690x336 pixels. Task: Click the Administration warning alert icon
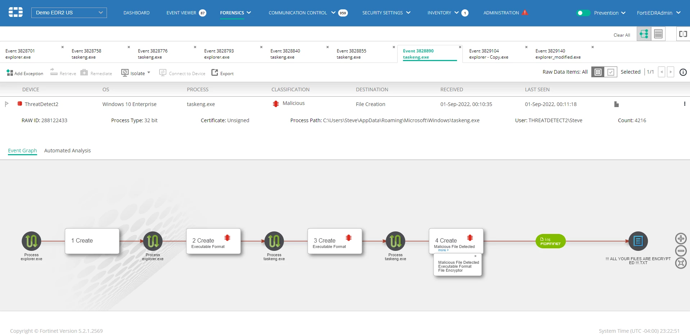[525, 13]
